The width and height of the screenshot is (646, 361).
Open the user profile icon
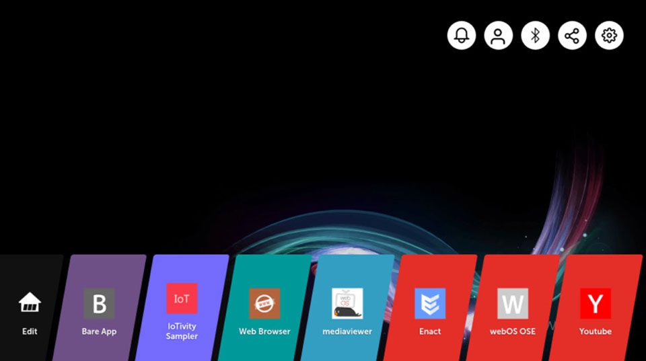tap(499, 36)
